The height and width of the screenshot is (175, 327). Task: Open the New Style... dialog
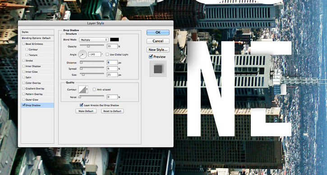tap(158, 50)
